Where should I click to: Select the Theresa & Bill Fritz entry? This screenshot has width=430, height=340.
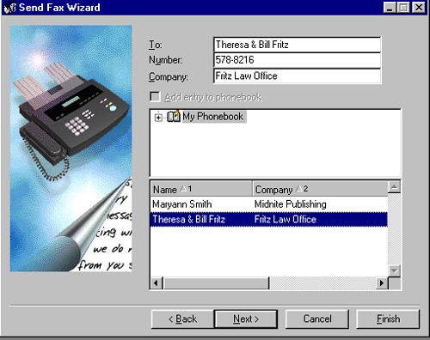pos(269,219)
